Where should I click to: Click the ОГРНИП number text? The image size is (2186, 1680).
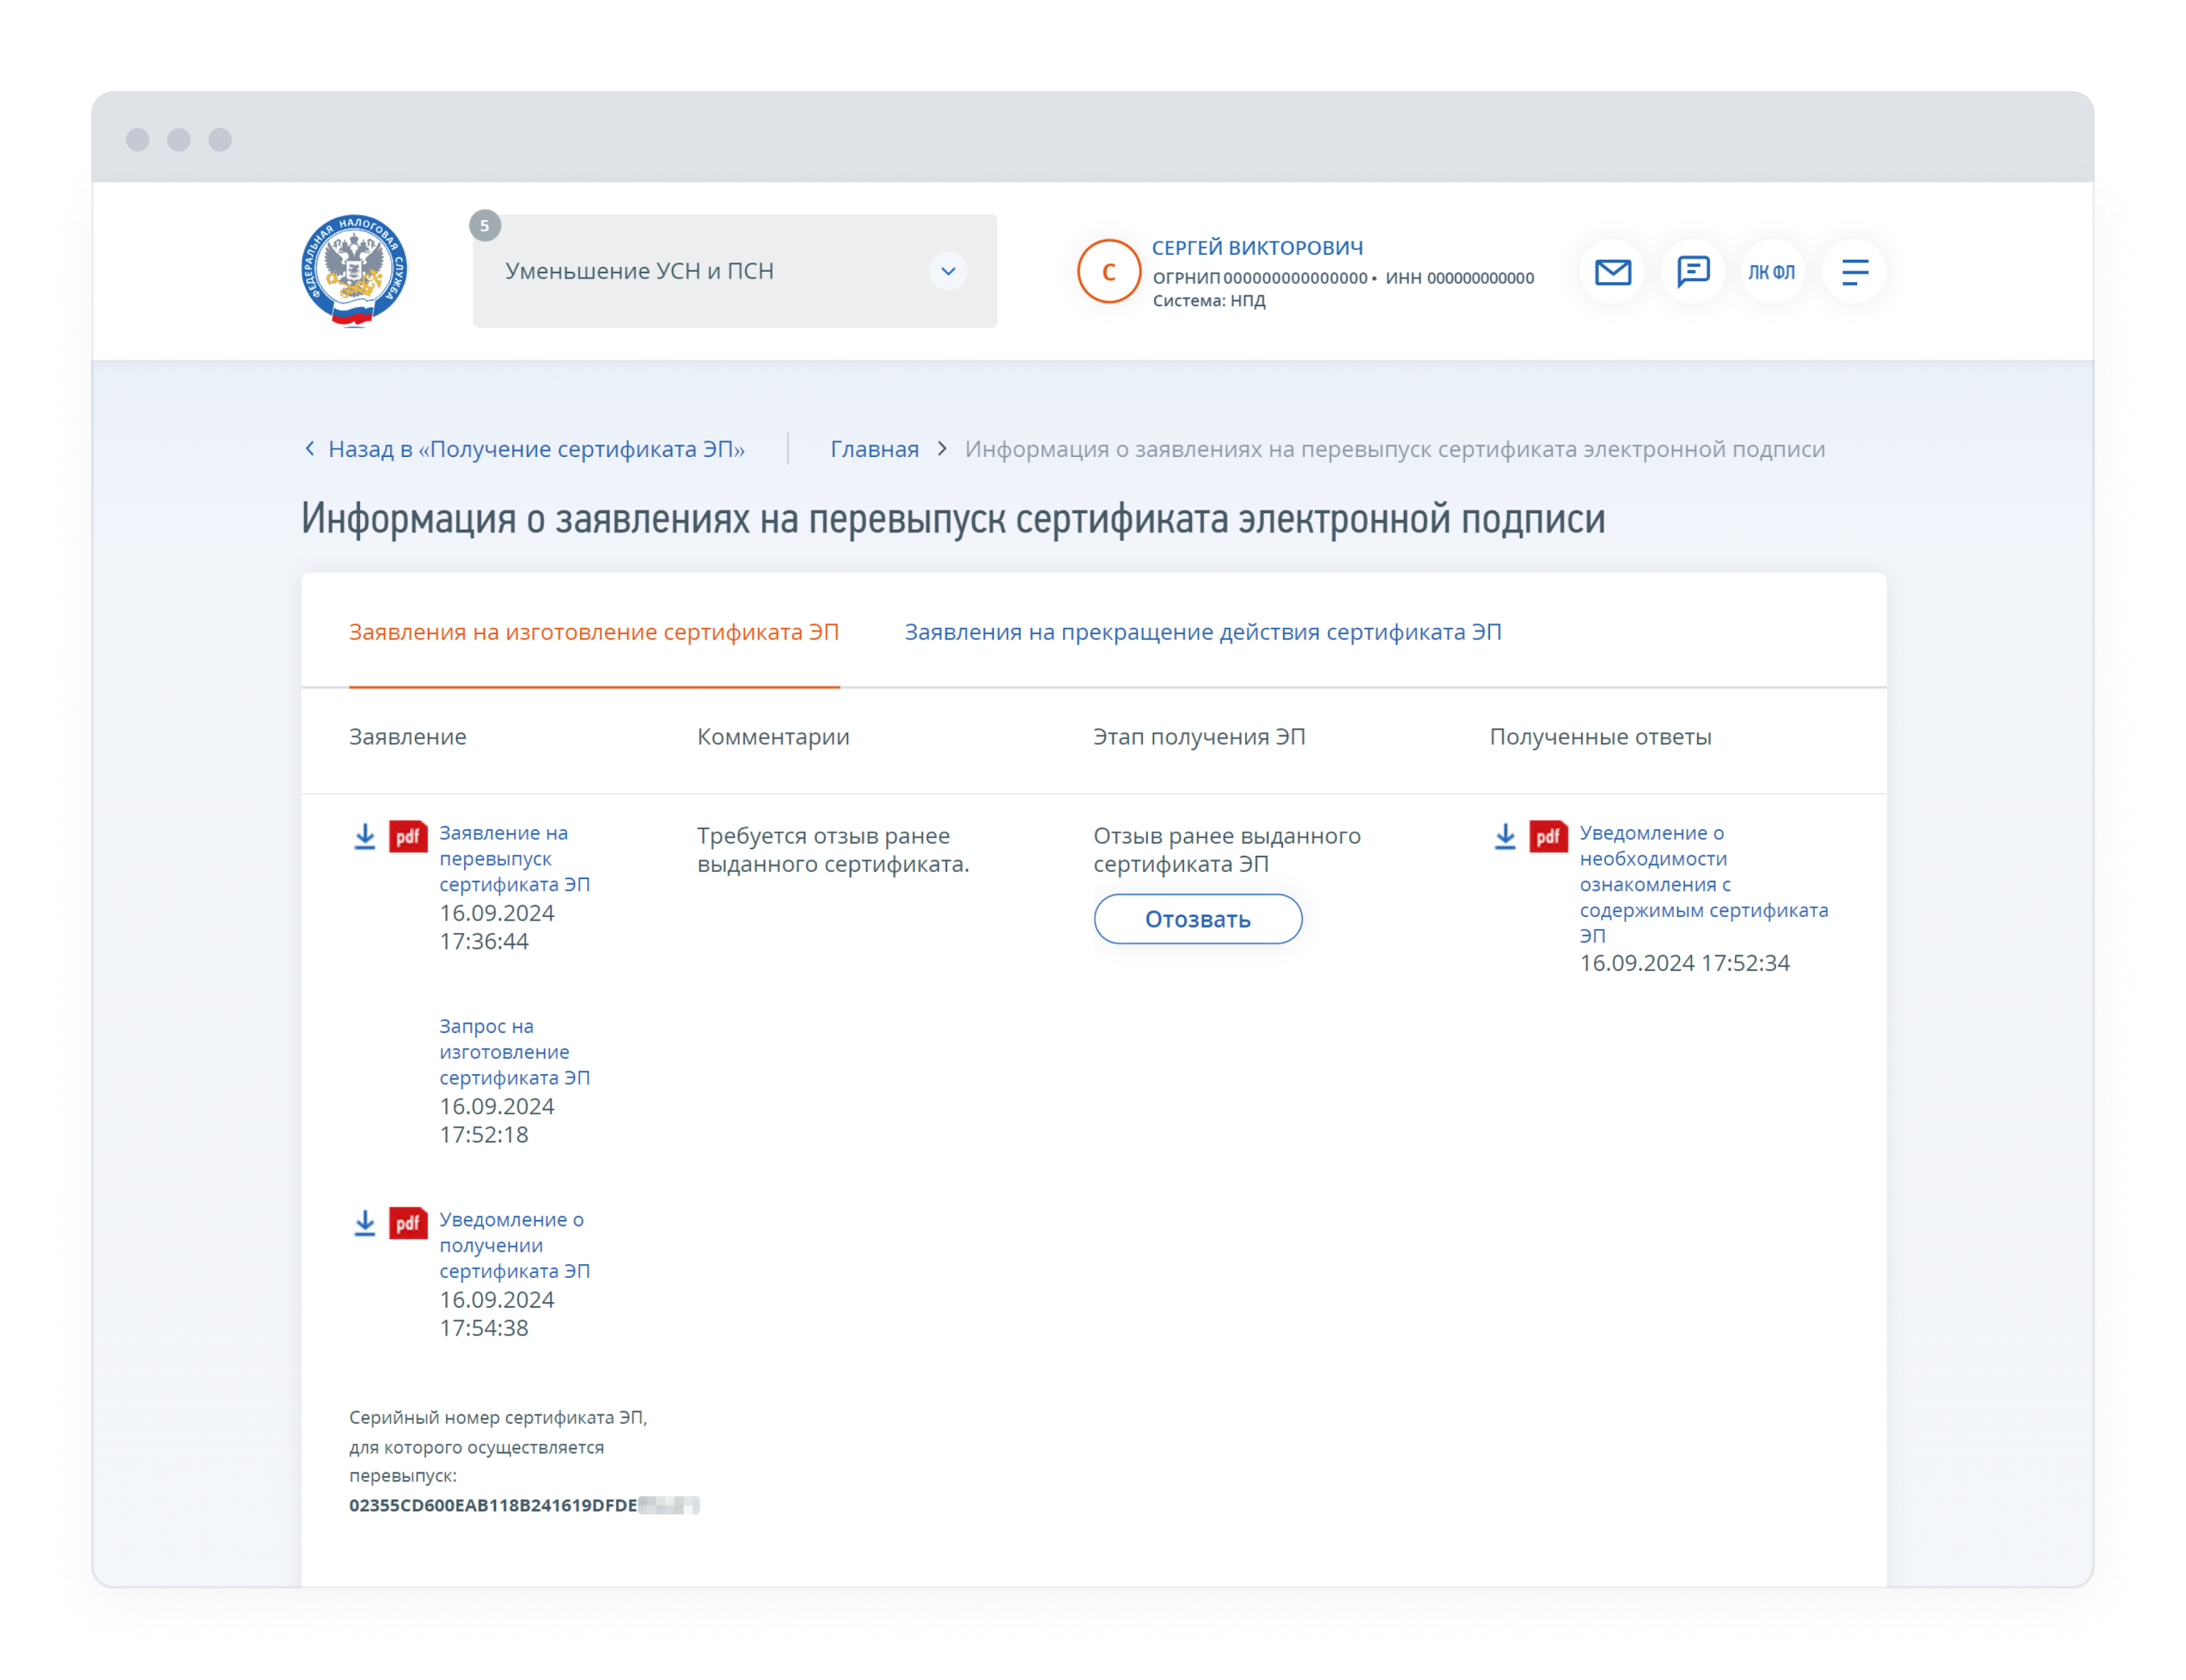pyautogui.click(x=1260, y=278)
